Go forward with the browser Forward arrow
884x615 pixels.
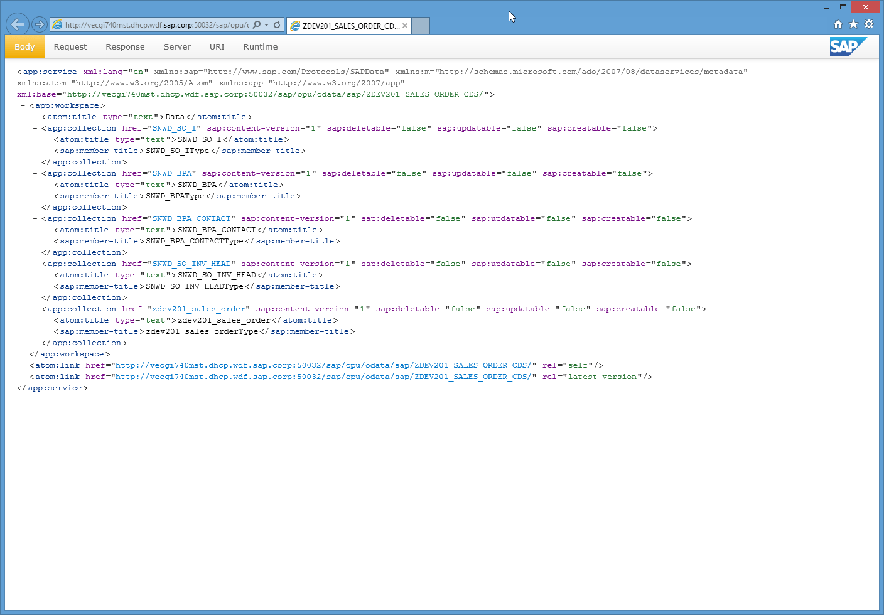point(40,24)
